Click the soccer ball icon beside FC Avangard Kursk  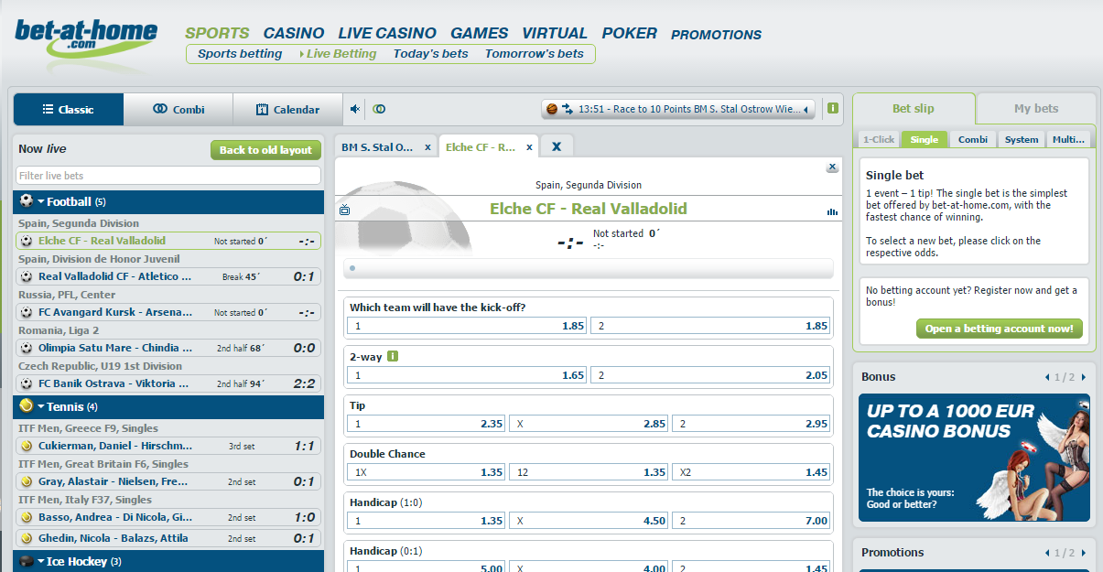[27, 312]
